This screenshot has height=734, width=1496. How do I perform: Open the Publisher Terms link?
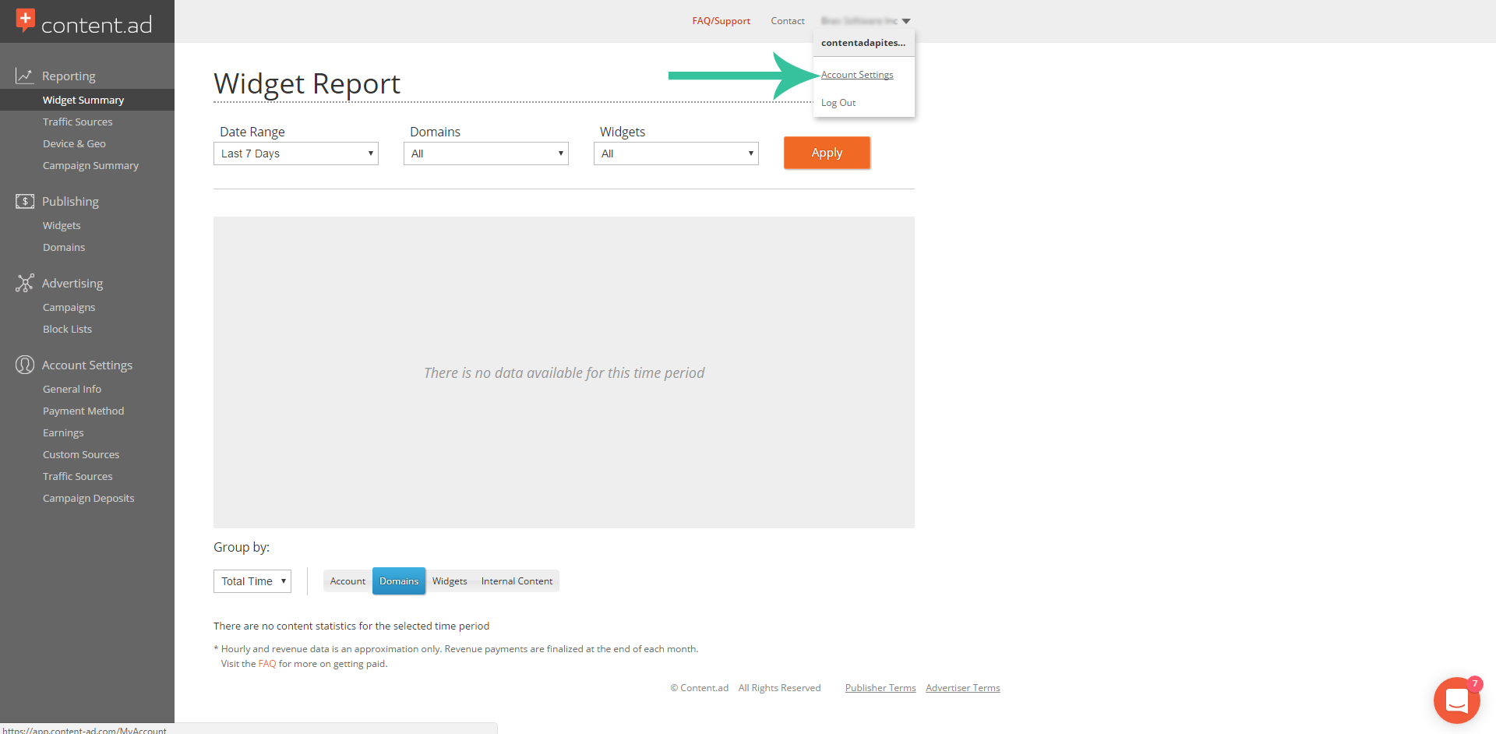click(880, 688)
